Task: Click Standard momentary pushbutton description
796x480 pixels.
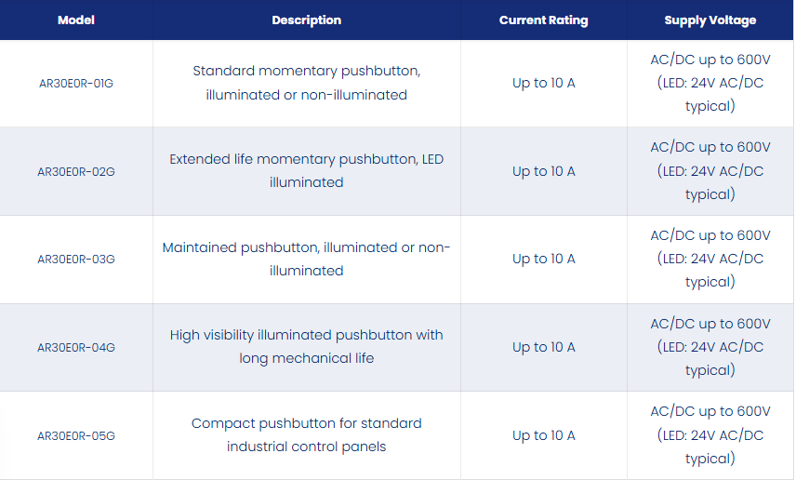Action: (307, 83)
